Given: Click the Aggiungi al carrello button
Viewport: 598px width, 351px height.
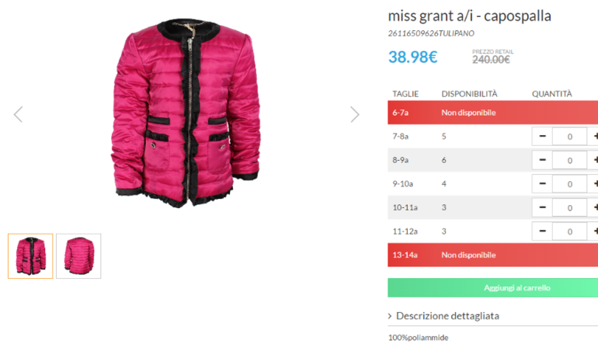Looking at the screenshot, I should tap(492, 287).
